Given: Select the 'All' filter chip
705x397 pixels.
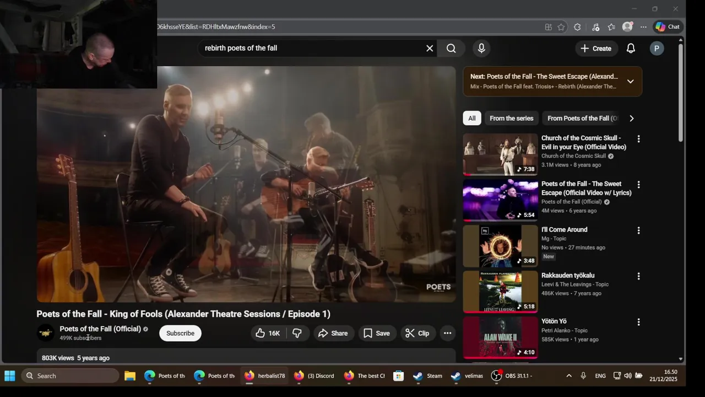Looking at the screenshot, I should (472, 118).
